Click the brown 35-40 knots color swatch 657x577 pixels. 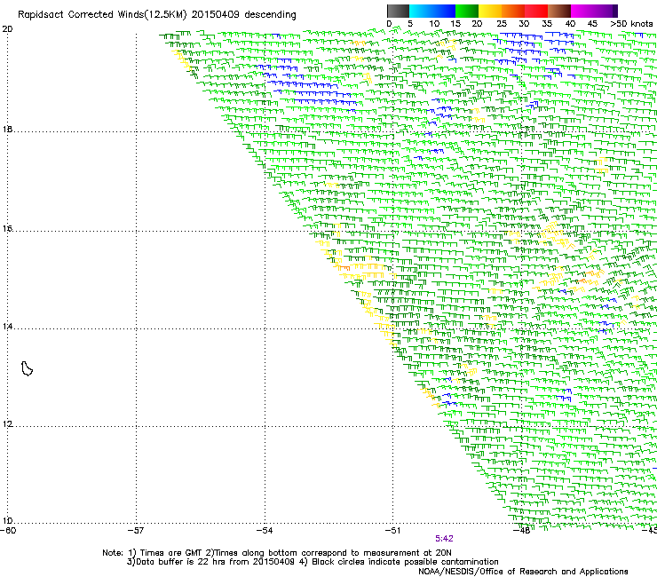pos(559,11)
